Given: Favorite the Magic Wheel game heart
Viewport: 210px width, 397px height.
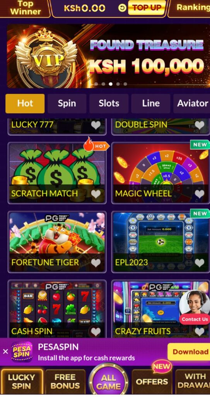Looking at the screenshot, I should click(x=200, y=194).
